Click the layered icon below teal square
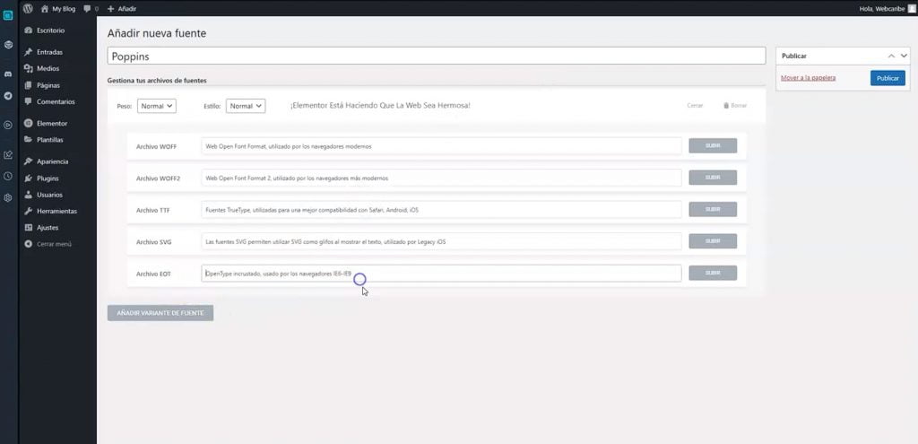The width and height of the screenshot is (918, 444). 8,45
